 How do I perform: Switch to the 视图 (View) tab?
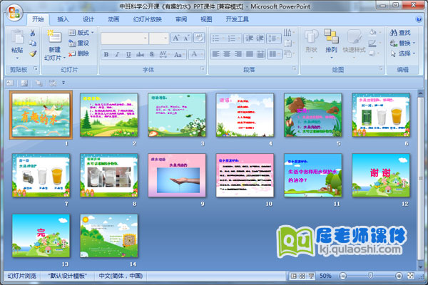pos(206,19)
